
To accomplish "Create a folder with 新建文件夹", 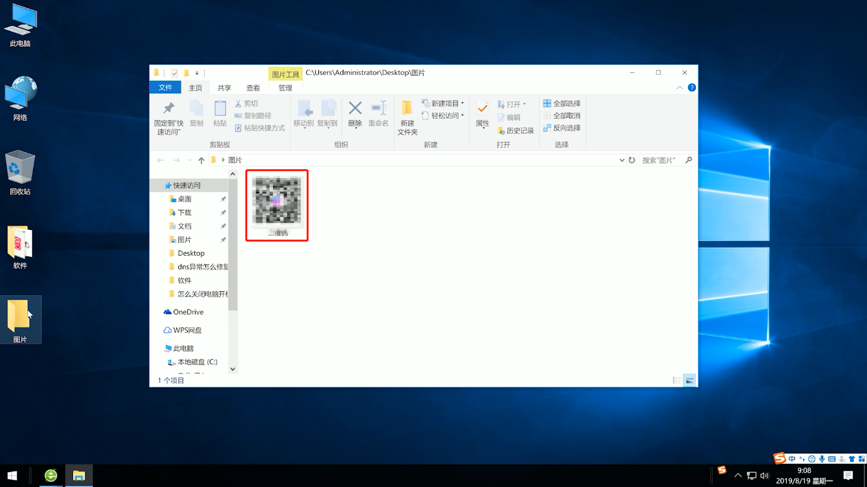I will coord(407,118).
